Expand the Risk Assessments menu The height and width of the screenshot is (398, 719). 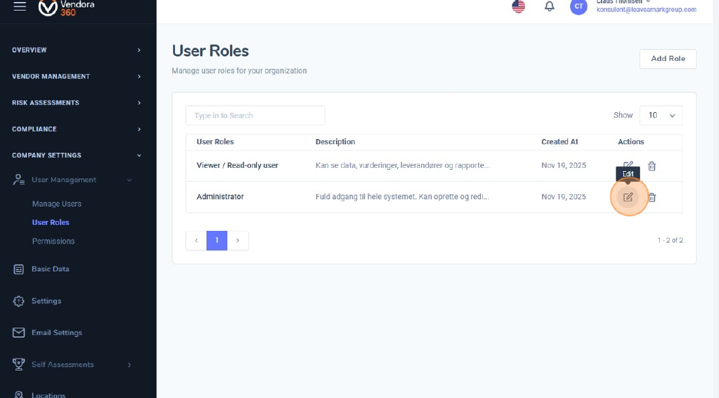pyautogui.click(x=76, y=103)
